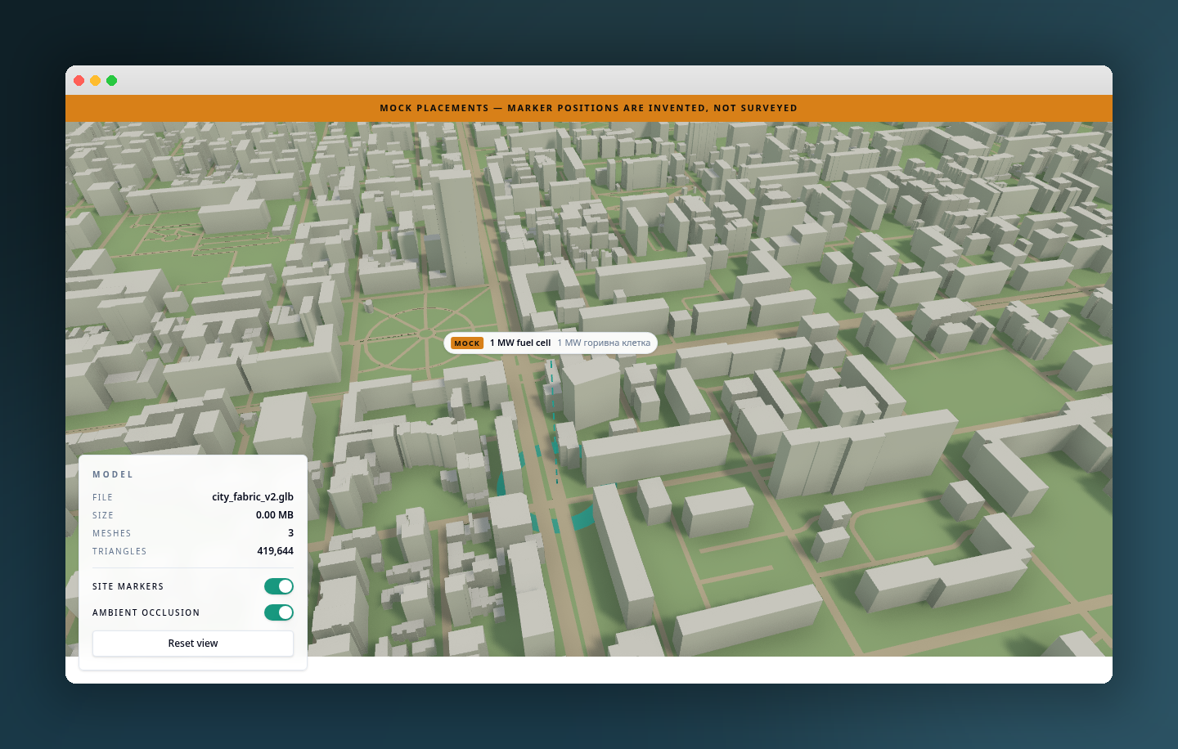The image size is (1178, 749).
Task: Click the SIZE row label
Action: pos(103,515)
